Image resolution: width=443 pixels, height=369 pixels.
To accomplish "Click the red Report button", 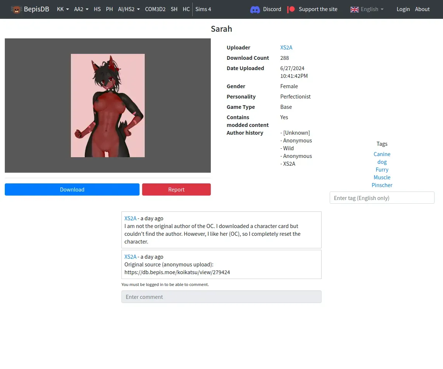I will click(176, 189).
